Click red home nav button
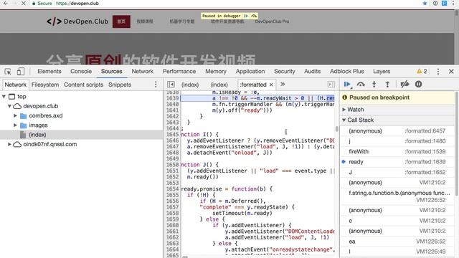The image size is (459, 258). point(121,21)
